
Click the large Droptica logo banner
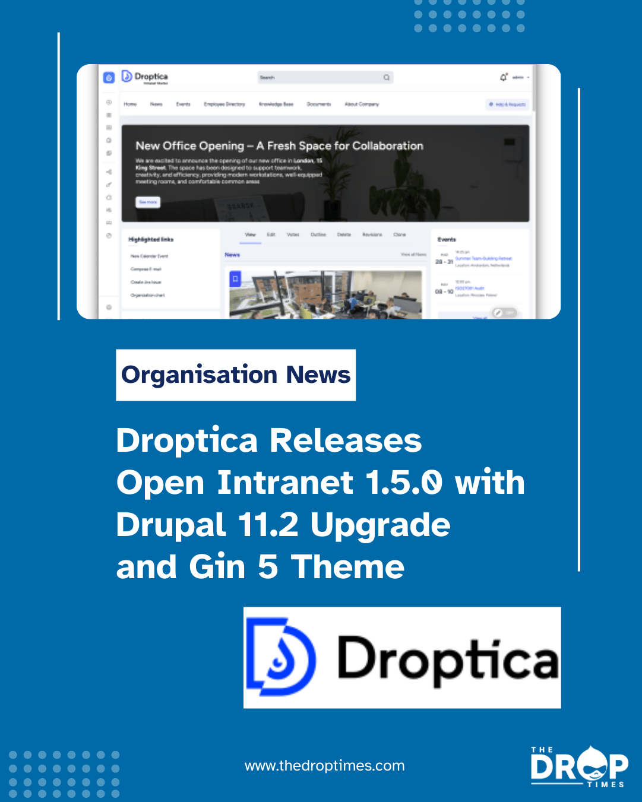click(402, 658)
